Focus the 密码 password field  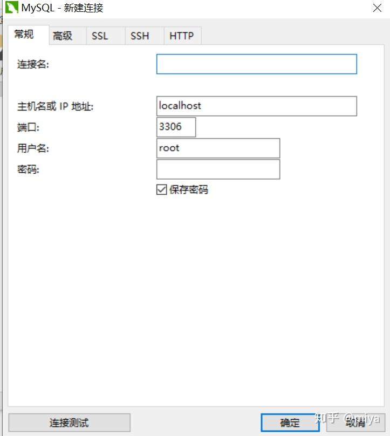pos(218,169)
